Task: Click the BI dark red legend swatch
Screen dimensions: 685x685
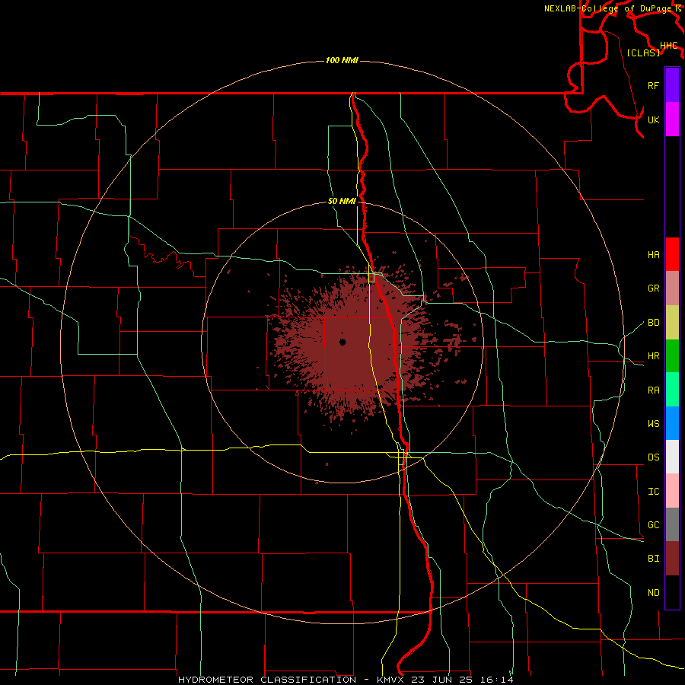Action: (x=672, y=559)
